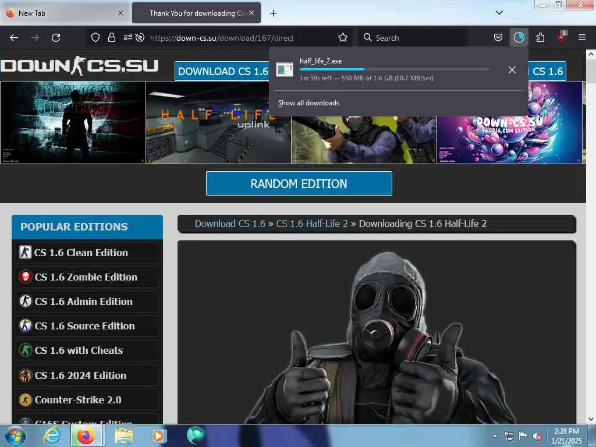
Task: Click the 2024 Edition sidebar icon
Action: tap(25, 375)
